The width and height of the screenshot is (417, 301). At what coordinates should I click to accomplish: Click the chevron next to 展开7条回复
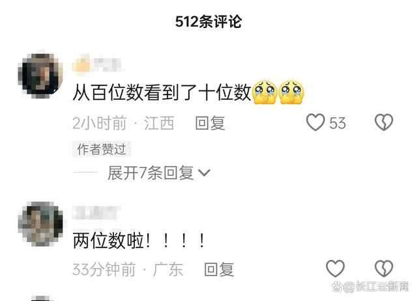point(205,173)
